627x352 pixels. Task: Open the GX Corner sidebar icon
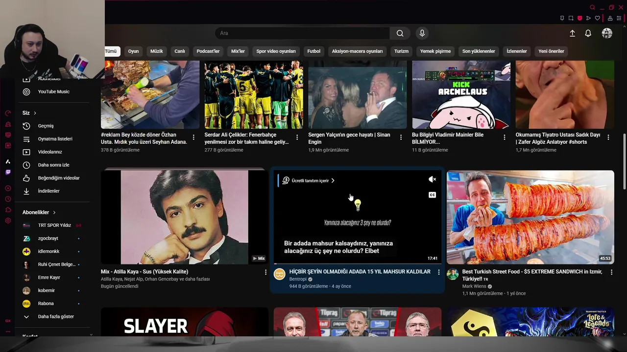[x=8, y=321]
